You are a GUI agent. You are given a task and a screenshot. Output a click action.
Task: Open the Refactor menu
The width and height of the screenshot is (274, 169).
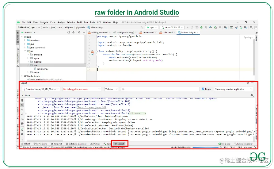coord(71,22)
